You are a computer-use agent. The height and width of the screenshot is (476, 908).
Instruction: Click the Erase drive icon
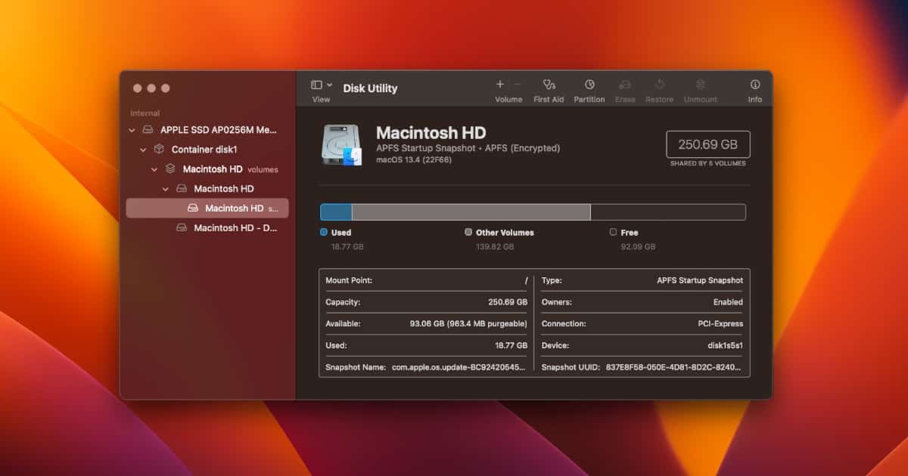pyautogui.click(x=625, y=85)
